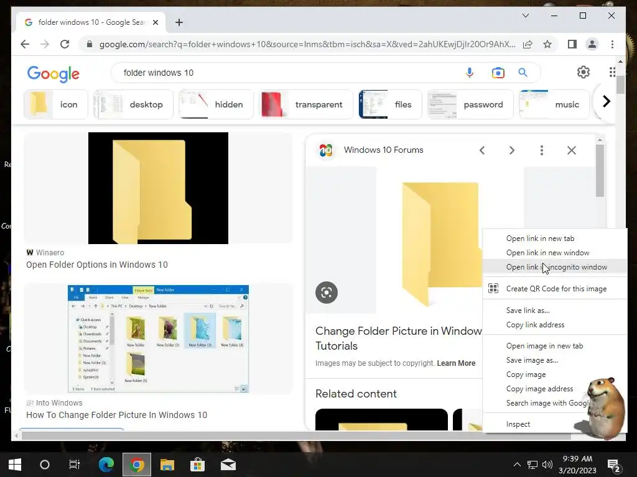Click the Google logo
Screen dimensions: 637x477
(53, 74)
